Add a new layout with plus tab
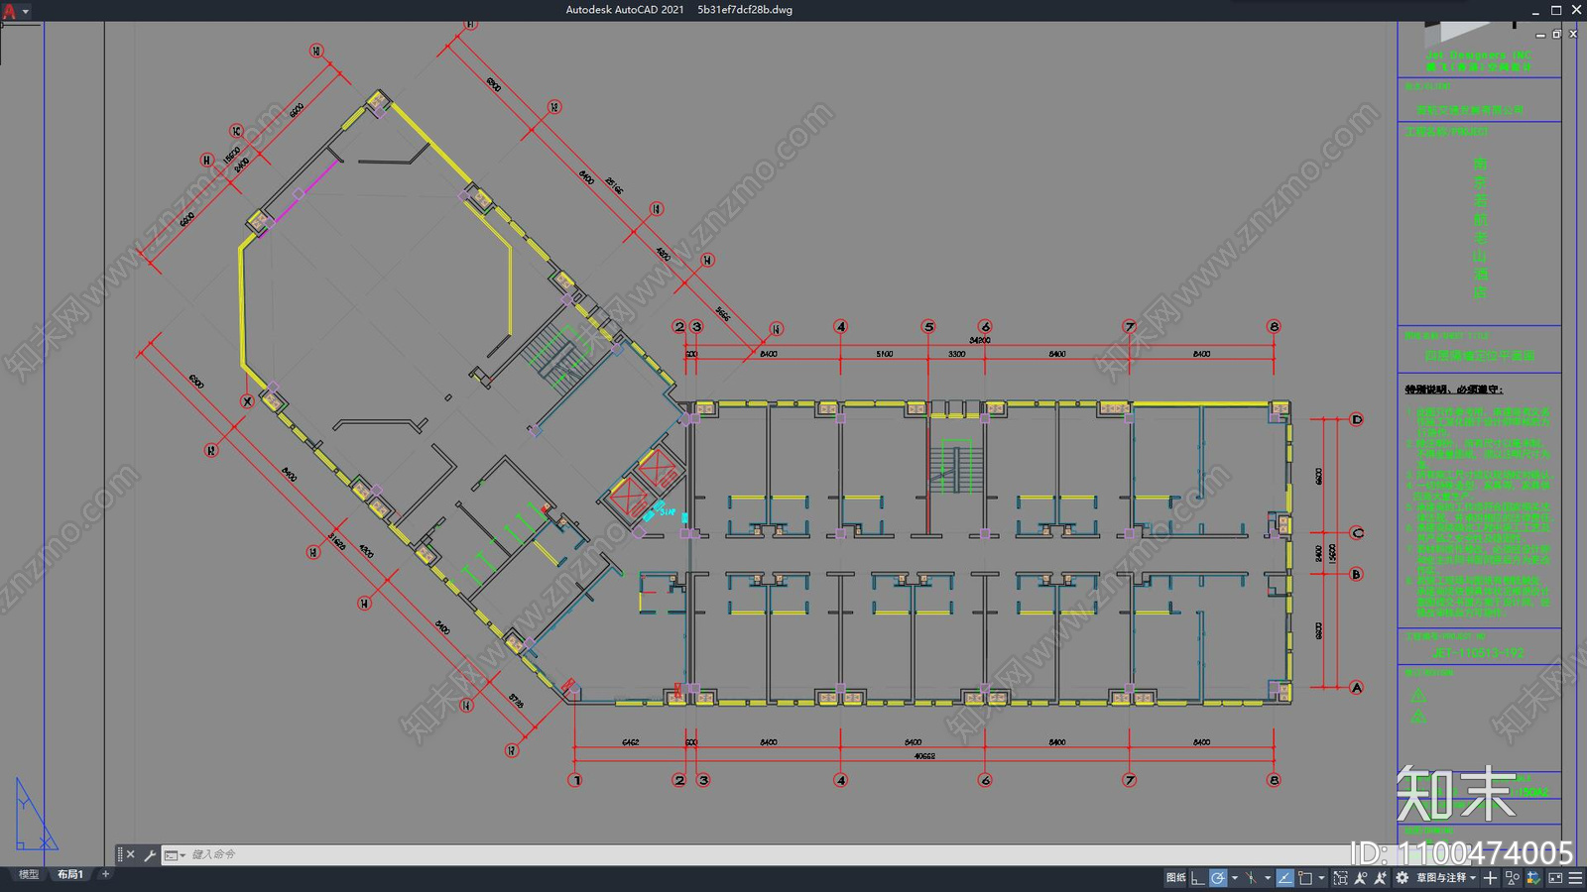This screenshot has height=892, width=1587. coord(105,874)
